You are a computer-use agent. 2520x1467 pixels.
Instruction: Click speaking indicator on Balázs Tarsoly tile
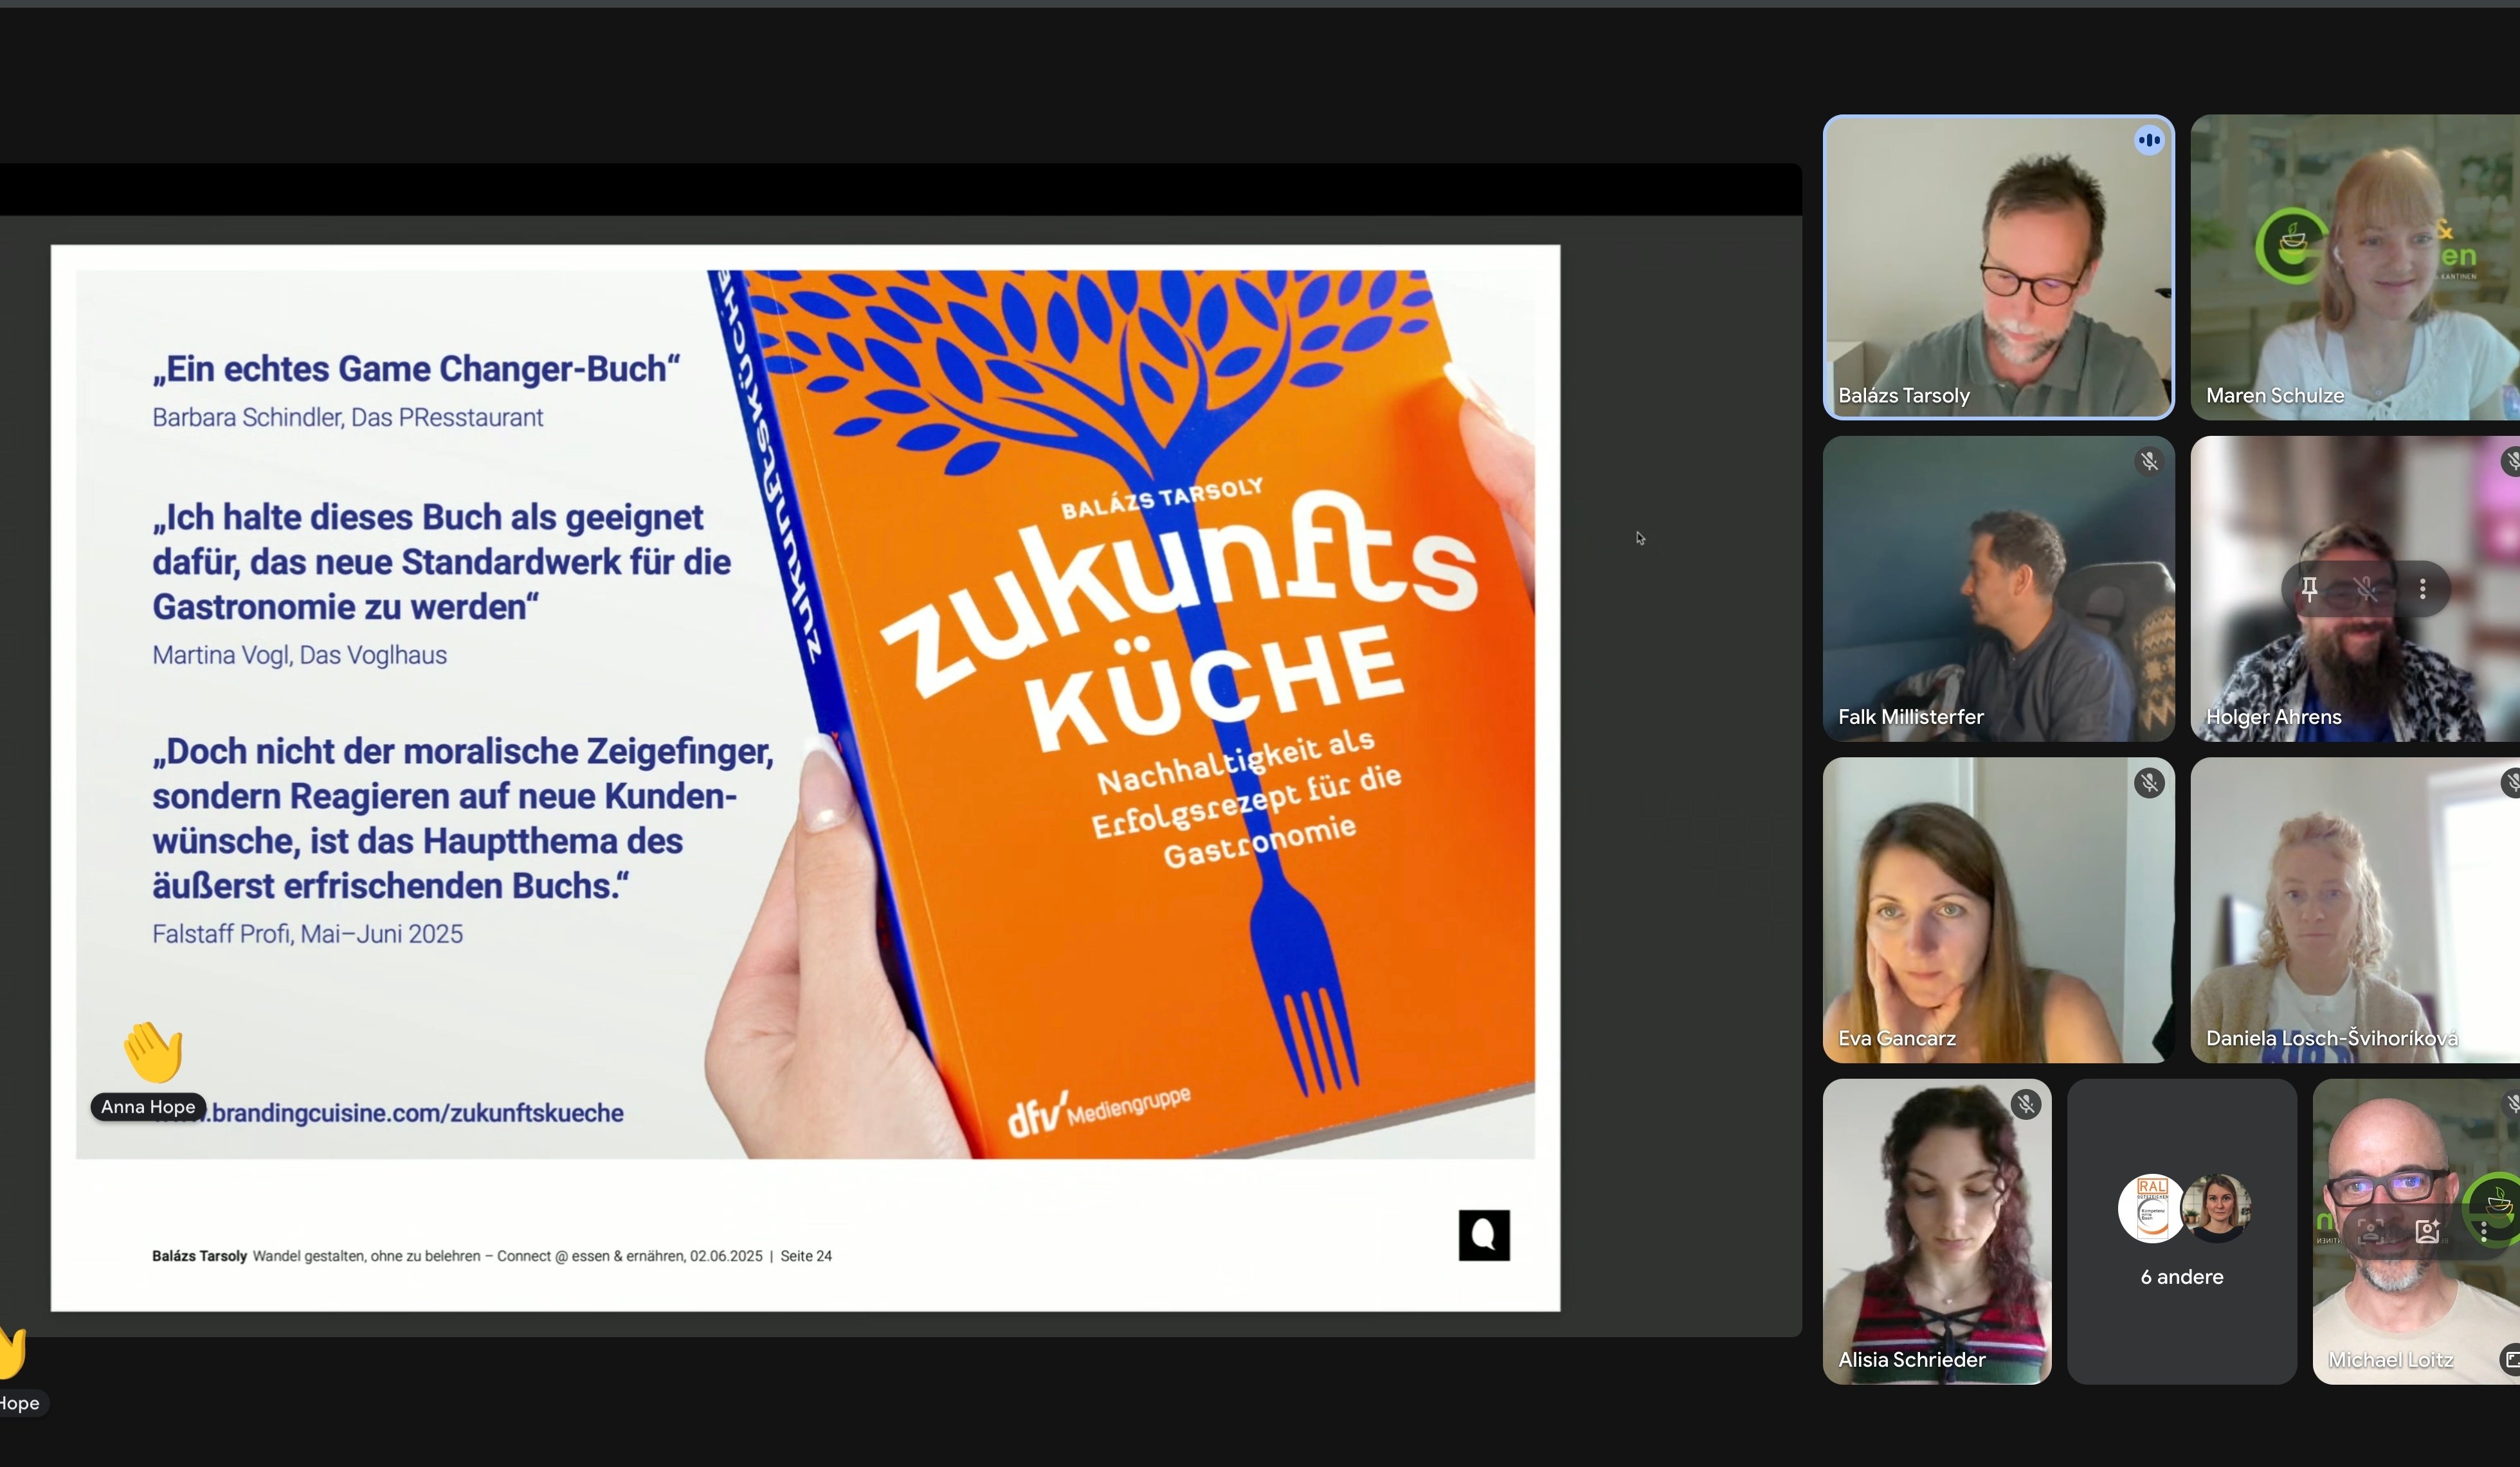point(2149,140)
